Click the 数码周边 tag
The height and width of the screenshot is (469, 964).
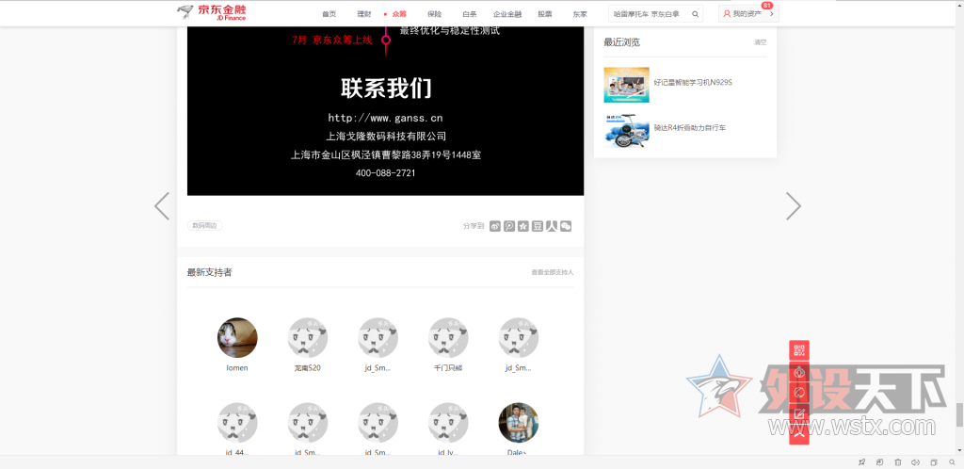pyautogui.click(x=204, y=226)
